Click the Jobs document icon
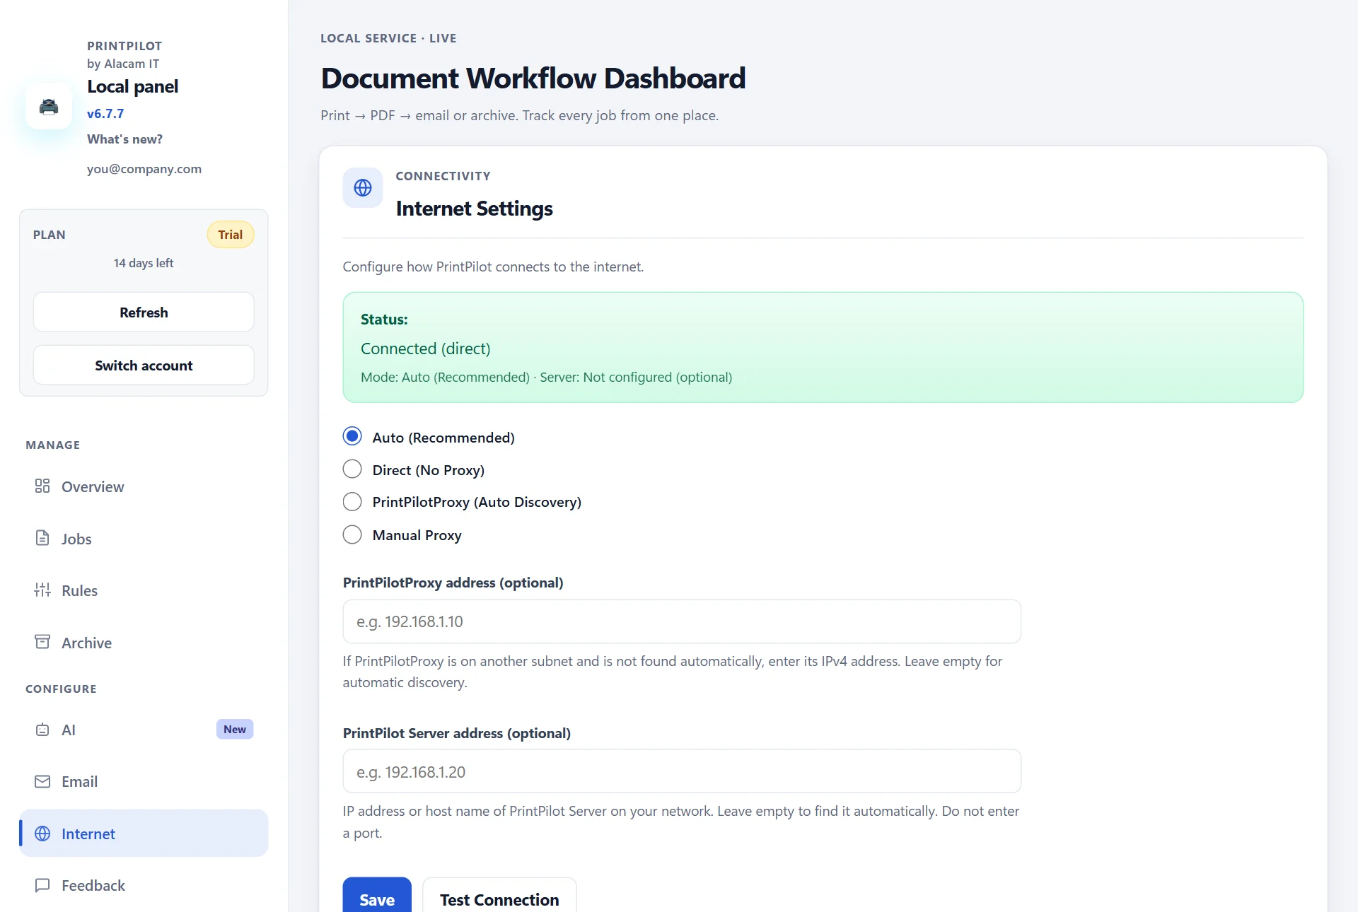 (x=42, y=539)
